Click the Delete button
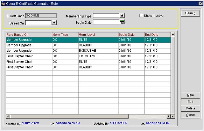204x131 pixels. (190, 108)
